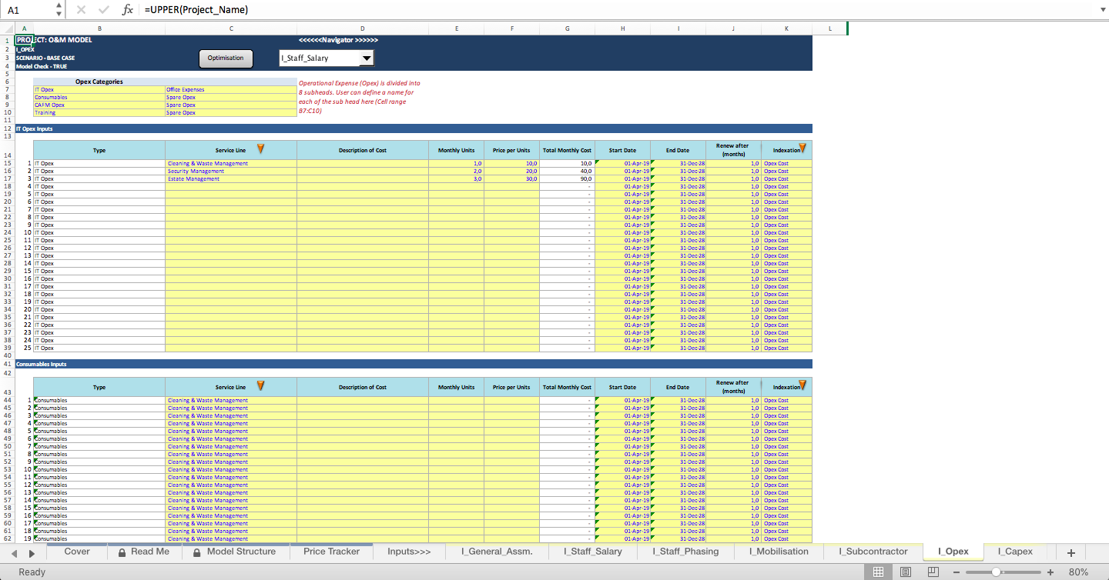Click the right sheet-tab scroll arrow
The width and height of the screenshot is (1109, 580).
(32, 552)
